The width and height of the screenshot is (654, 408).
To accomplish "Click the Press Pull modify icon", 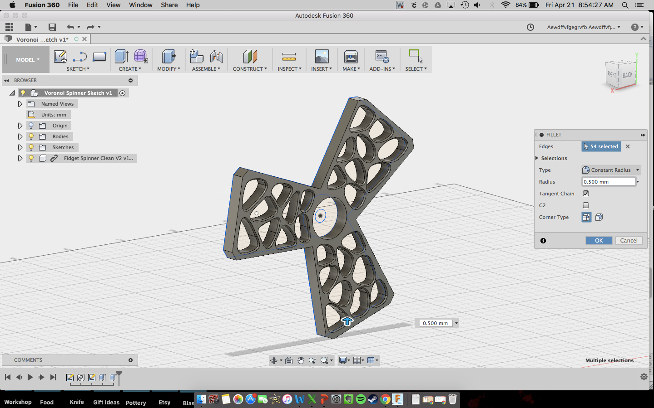I will click(x=168, y=57).
